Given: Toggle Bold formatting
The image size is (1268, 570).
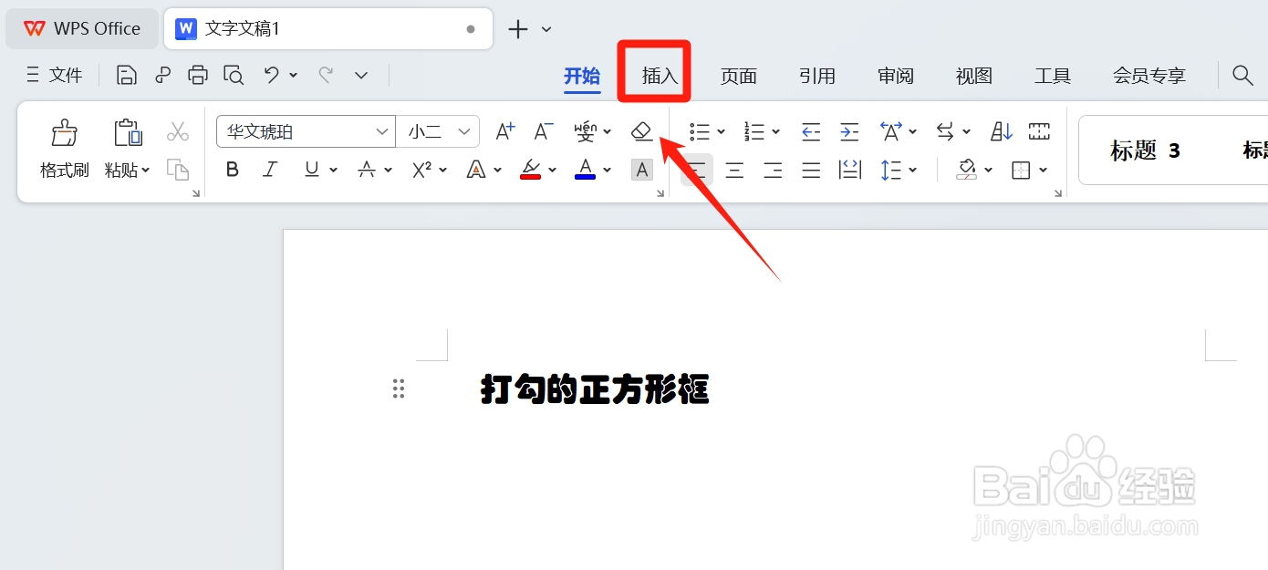Looking at the screenshot, I should coord(232,170).
